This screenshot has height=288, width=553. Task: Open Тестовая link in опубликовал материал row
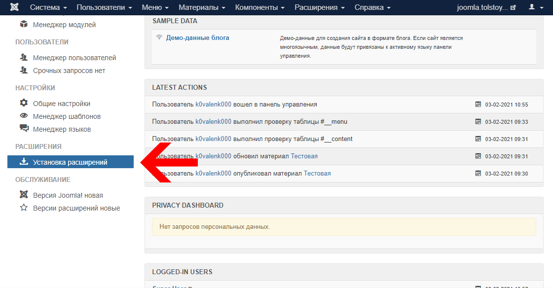[317, 174]
